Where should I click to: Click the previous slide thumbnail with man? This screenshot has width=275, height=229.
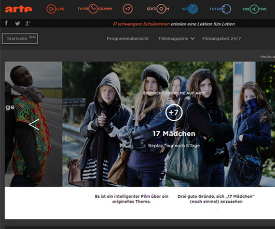point(33,124)
